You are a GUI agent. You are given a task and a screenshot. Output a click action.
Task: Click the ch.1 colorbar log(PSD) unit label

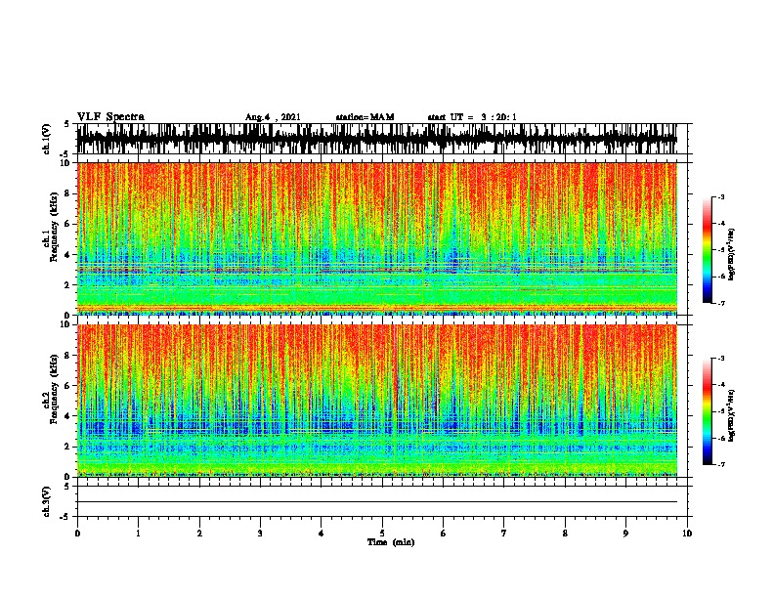click(731, 255)
